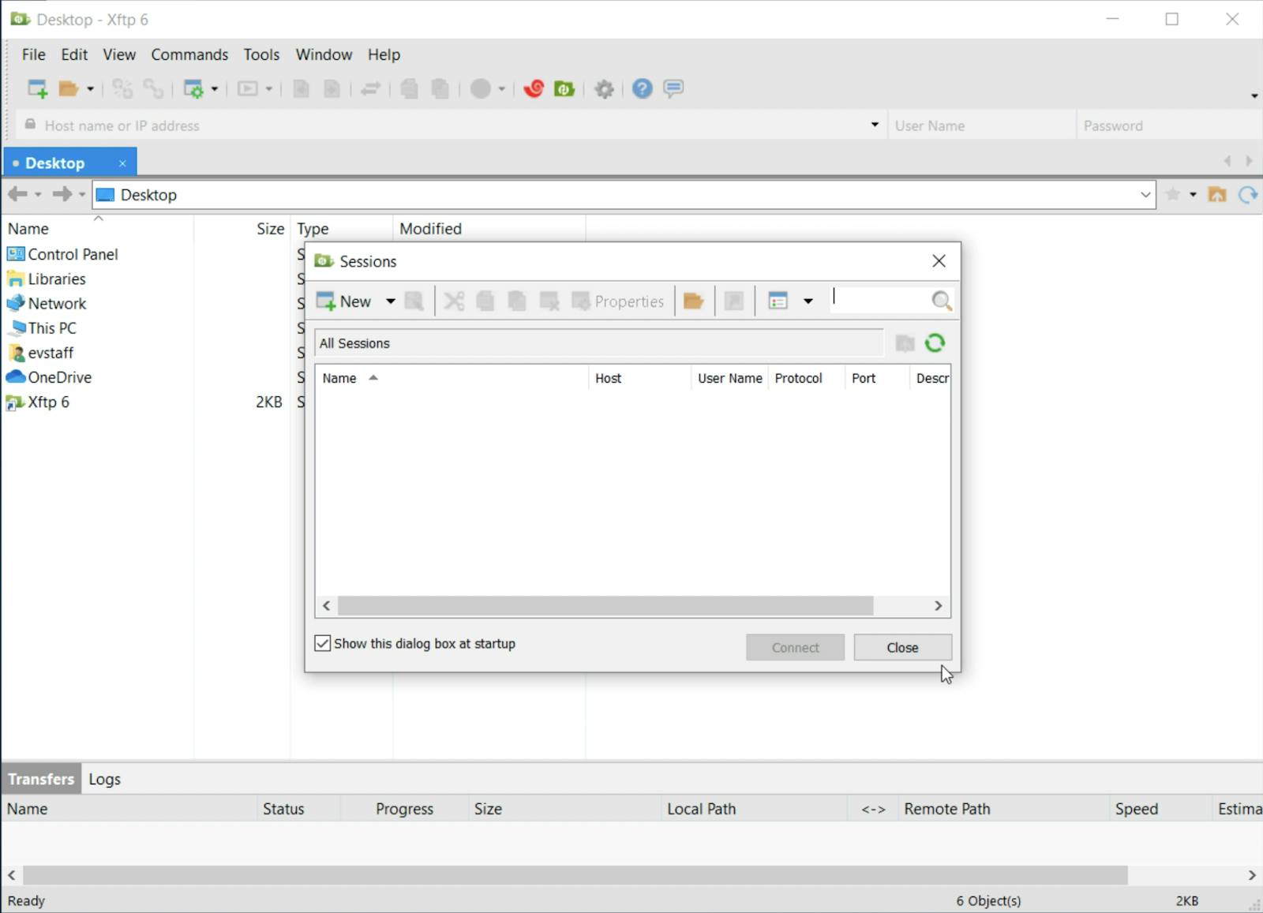Select the Desktop tab
This screenshot has width=1263, height=913.
(55, 163)
